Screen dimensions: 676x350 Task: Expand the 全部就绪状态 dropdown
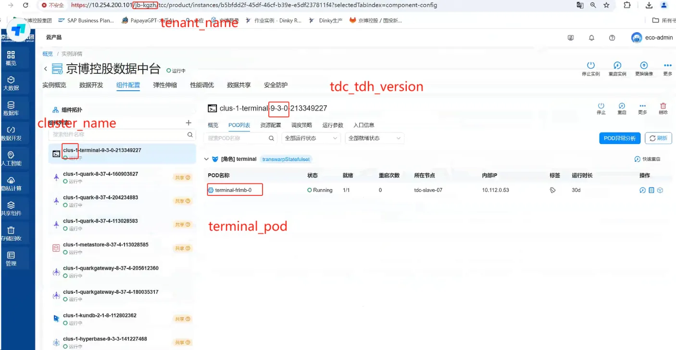tap(374, 138)
